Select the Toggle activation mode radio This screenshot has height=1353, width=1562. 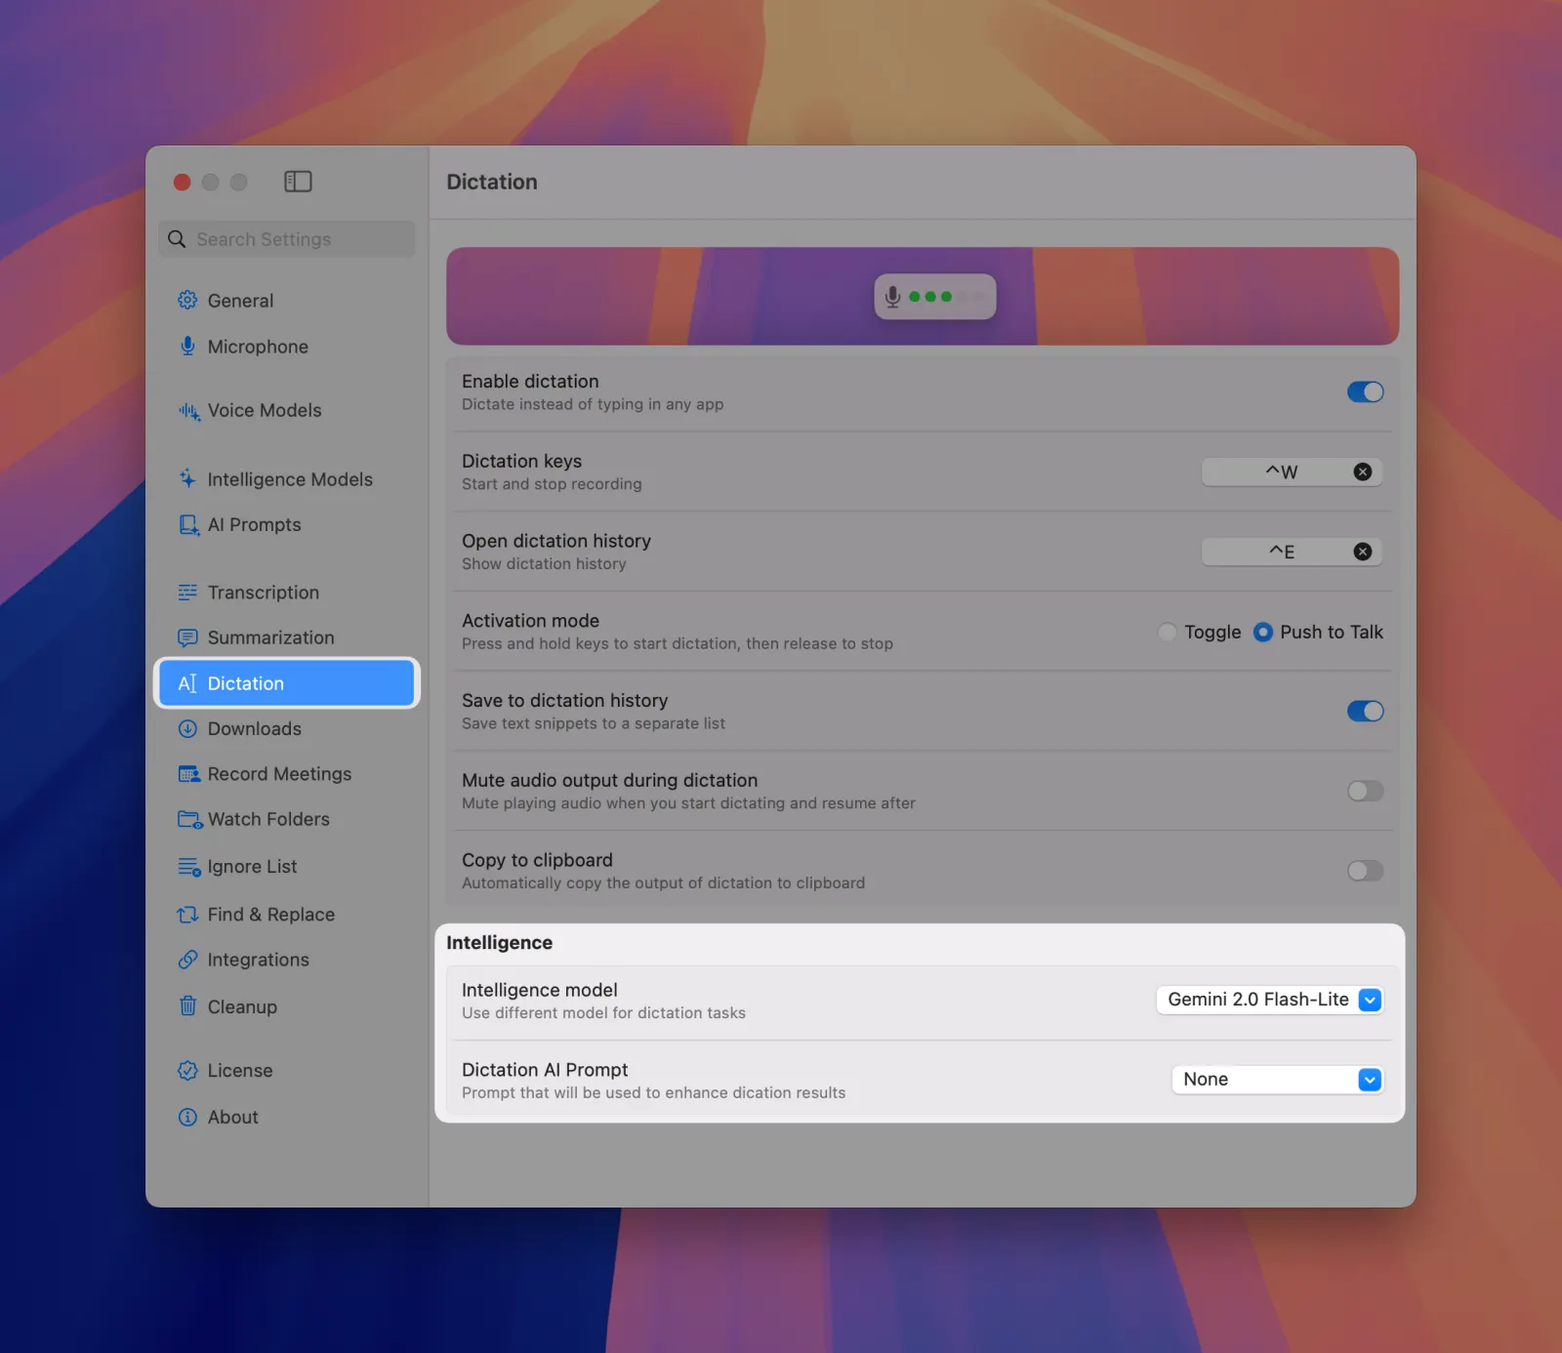(x=1167, y=632)
